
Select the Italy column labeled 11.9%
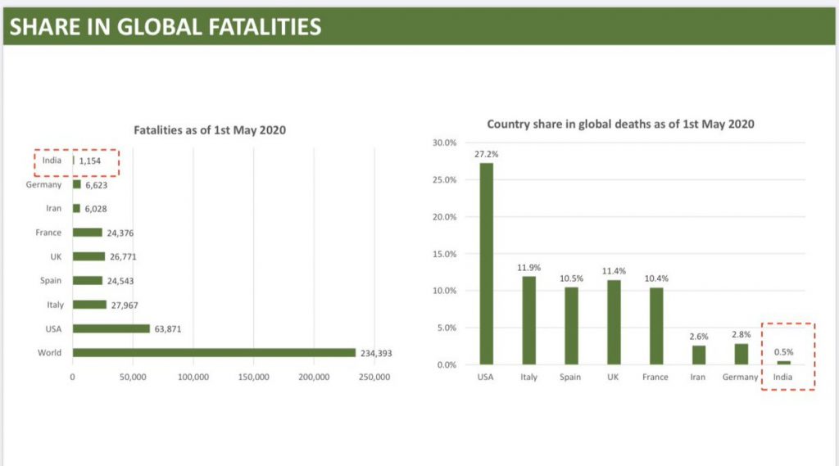coord(529,320)
